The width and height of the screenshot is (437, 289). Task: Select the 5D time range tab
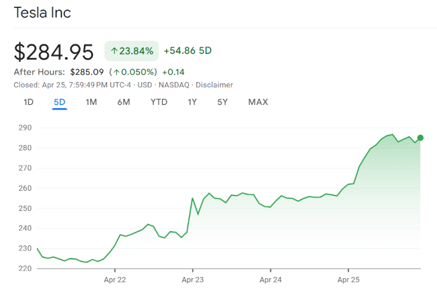[x=59, y=102]
